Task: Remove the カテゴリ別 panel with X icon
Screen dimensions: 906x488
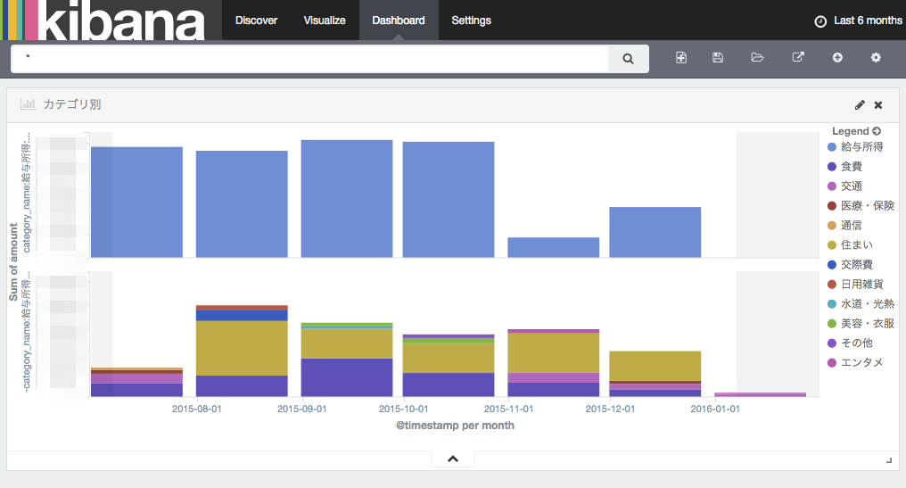Action: 878,104
